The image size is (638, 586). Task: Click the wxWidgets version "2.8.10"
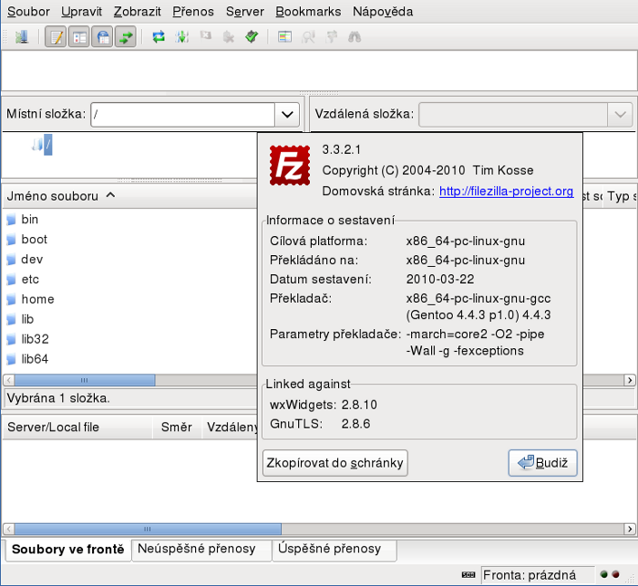(x=359, y=405)
